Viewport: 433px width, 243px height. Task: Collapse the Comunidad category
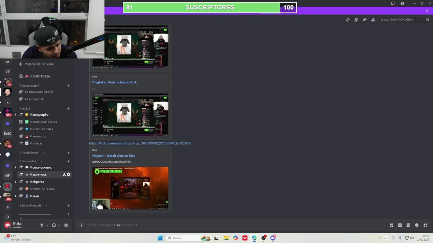[x=31, y=161]
